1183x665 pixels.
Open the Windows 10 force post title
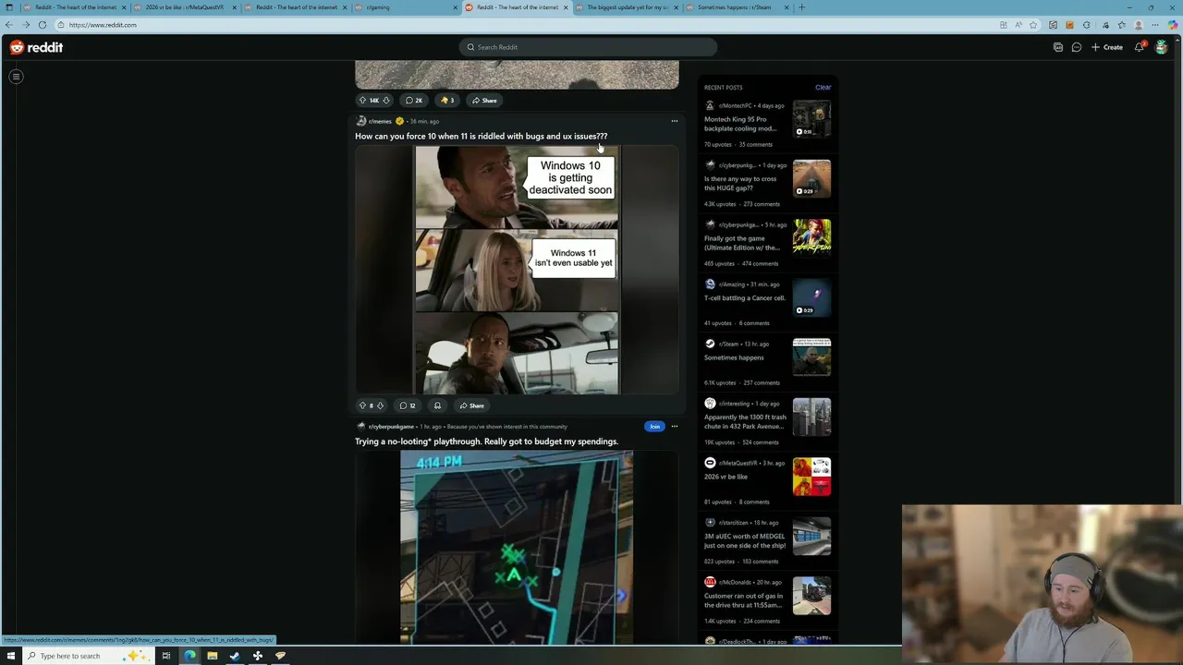481,136
